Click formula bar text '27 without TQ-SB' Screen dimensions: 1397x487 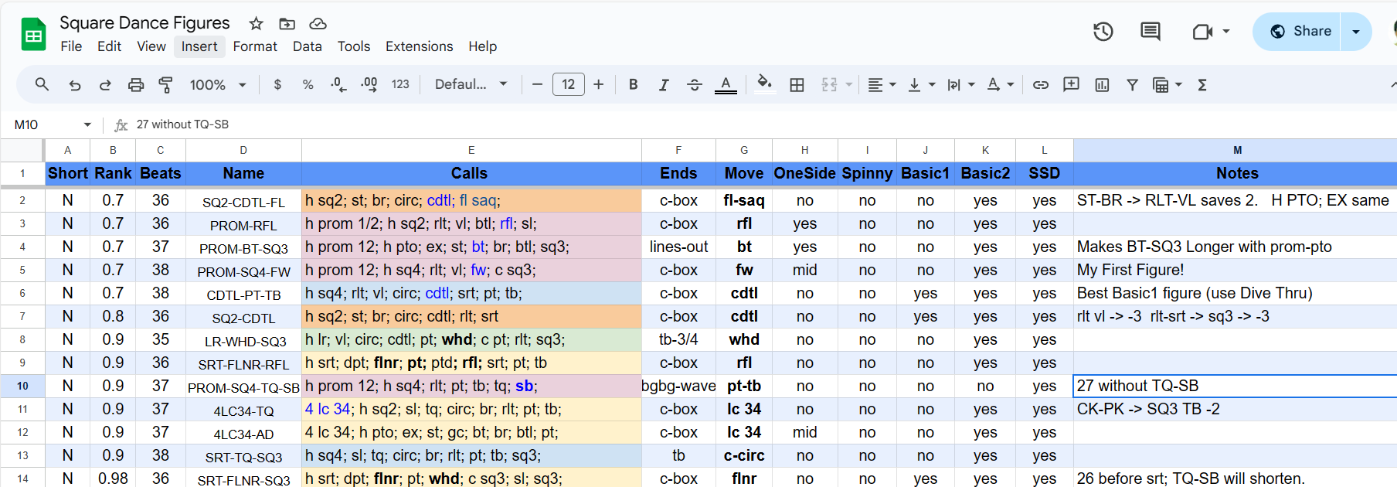point(182,124)
